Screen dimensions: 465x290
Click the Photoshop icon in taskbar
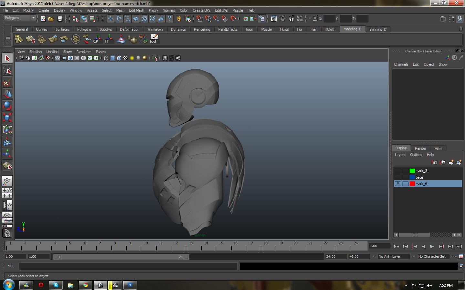[130, 285]
